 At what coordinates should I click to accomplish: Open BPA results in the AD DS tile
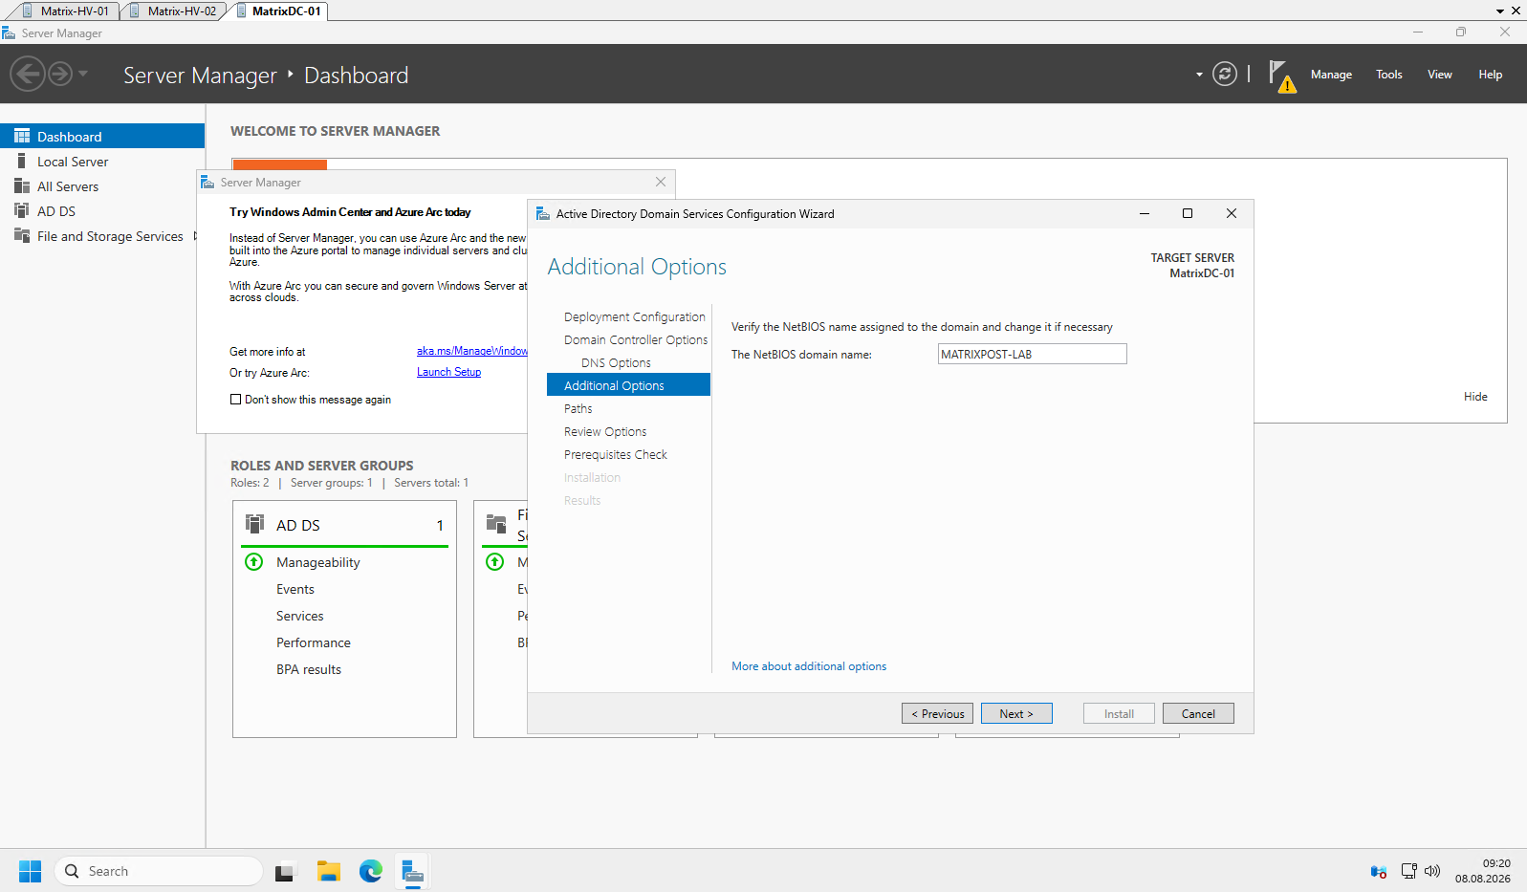click(309, 669)
